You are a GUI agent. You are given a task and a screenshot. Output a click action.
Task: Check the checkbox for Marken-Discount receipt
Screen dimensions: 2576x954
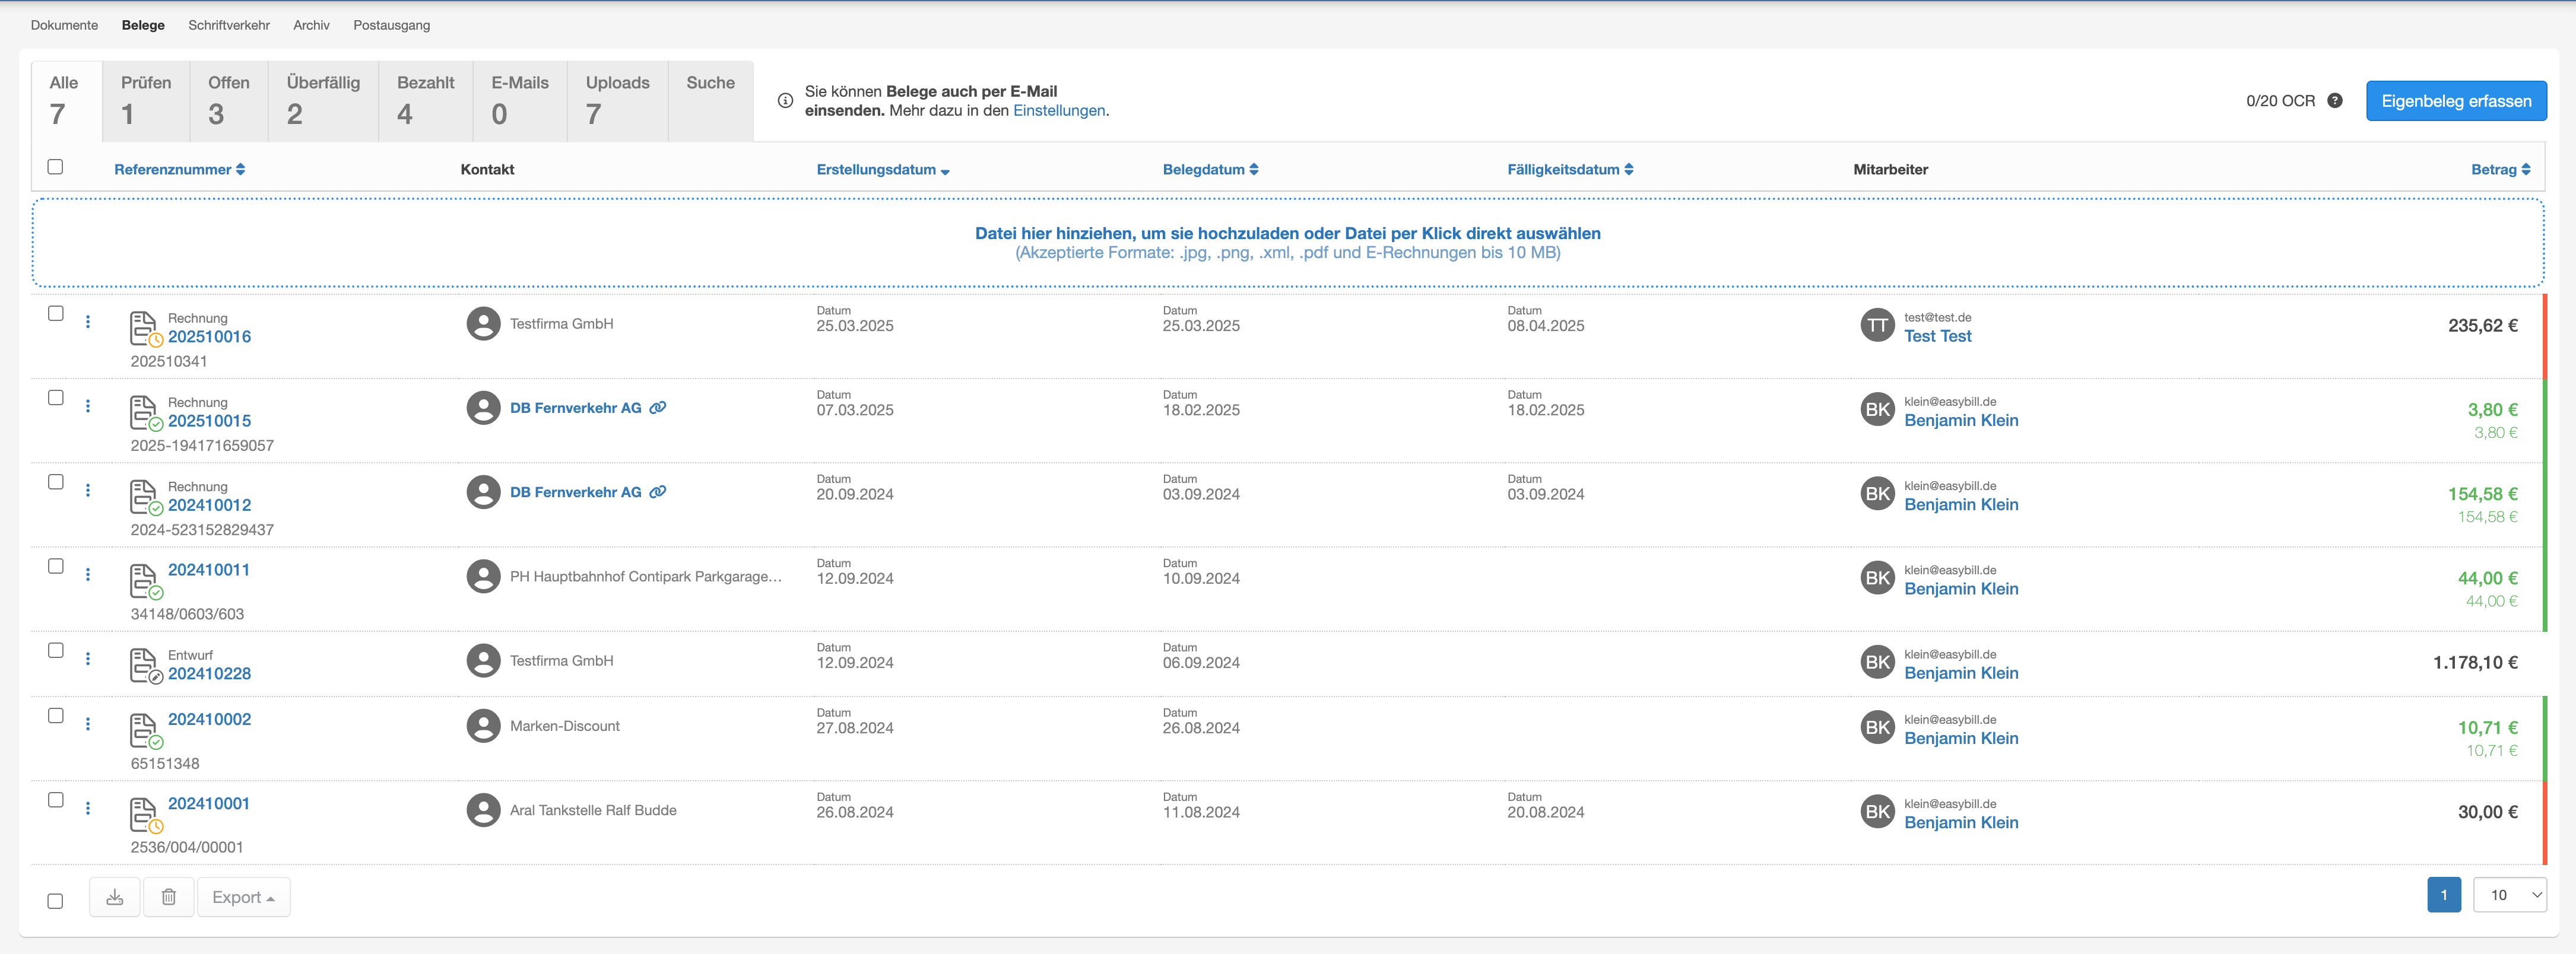point(56,716)
